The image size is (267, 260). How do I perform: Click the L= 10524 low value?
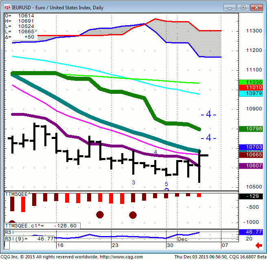coord(19,26)
